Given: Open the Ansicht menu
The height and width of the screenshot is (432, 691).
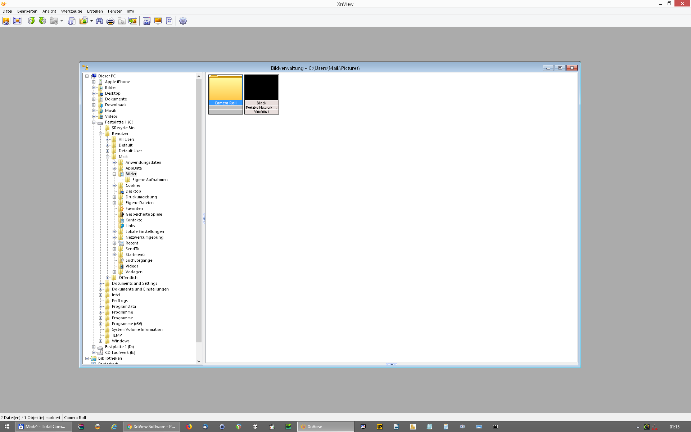Looking at the screenshot, I should click(49, 11).
